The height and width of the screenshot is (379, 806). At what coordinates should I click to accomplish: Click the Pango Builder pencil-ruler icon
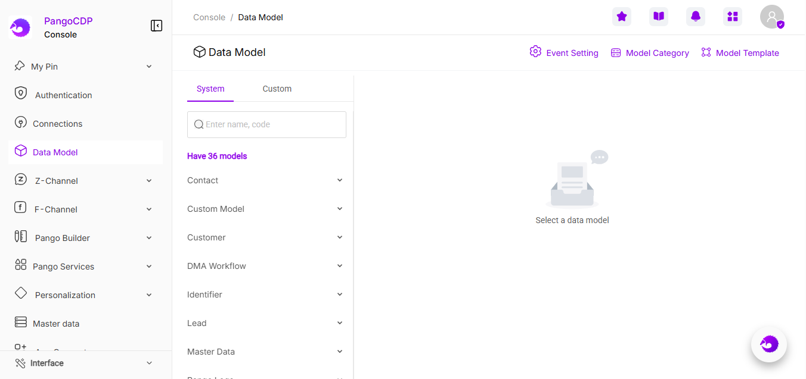[x=21, y=237]
